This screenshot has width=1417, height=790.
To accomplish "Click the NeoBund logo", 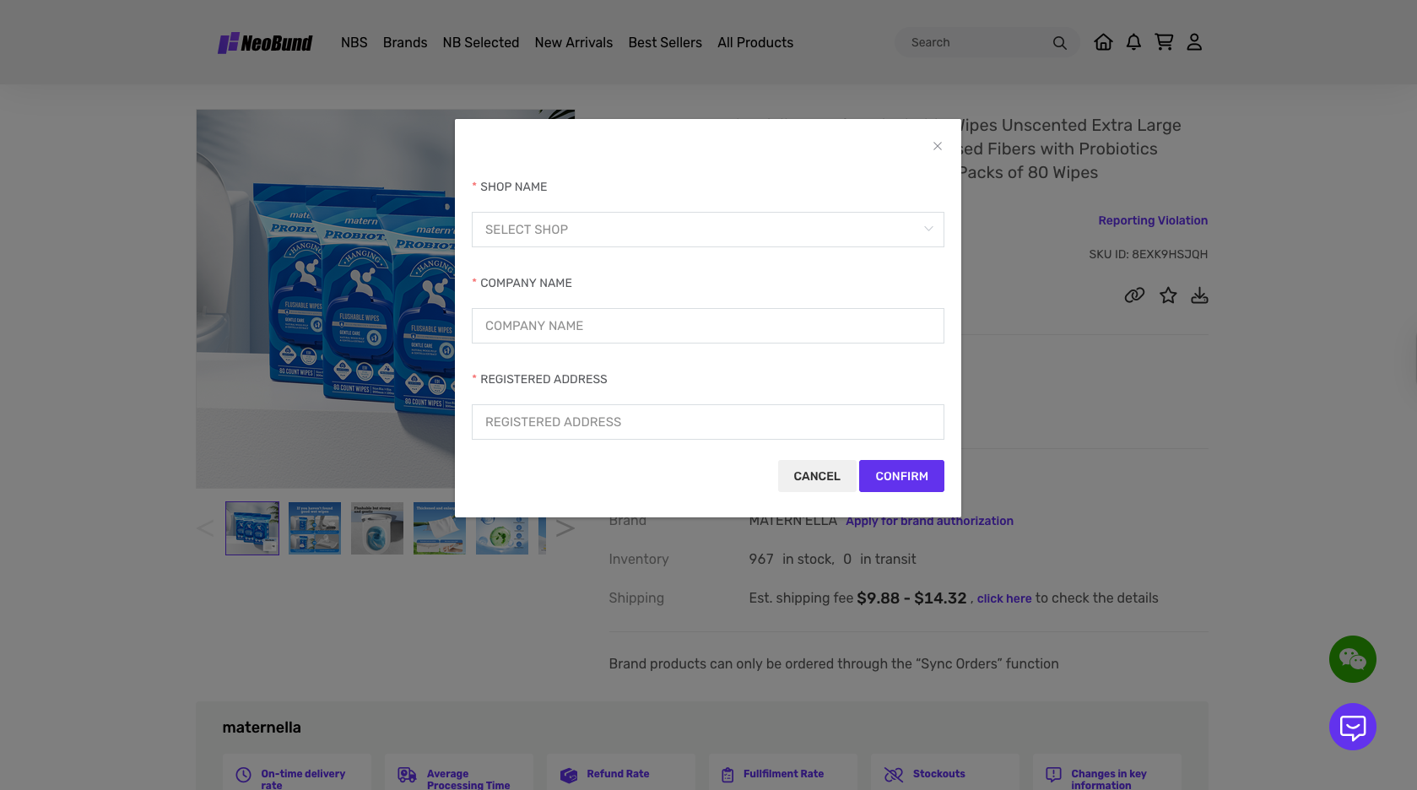I will [x=265, y=42].
